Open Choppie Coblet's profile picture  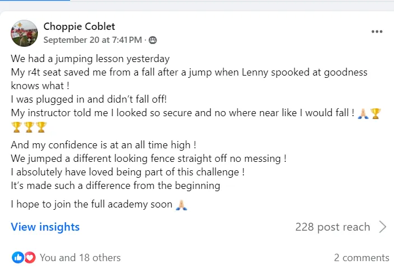[24, 33]
